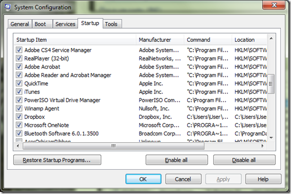291x194 pixels.
Task: Close the System Configuration window
Action: click(x=274, y=5)
